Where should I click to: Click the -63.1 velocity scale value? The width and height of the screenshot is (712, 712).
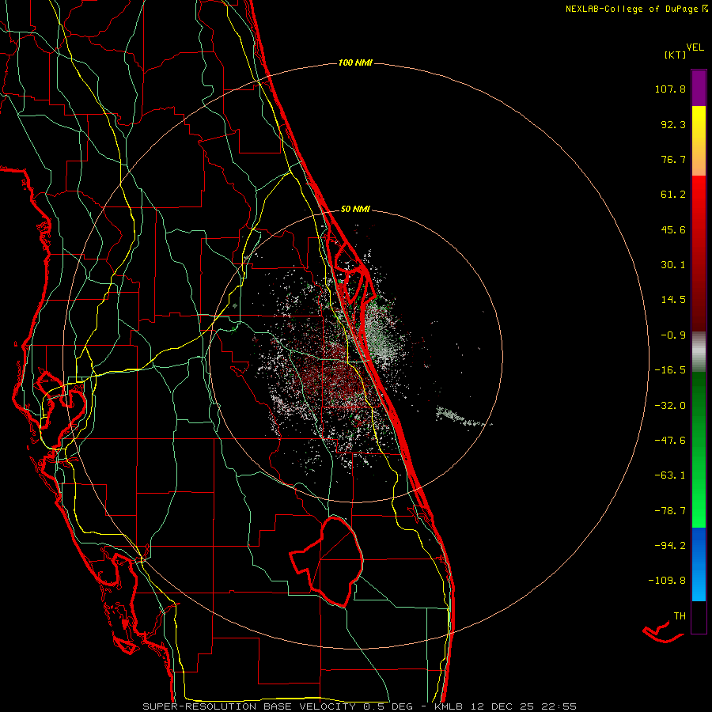670,475
